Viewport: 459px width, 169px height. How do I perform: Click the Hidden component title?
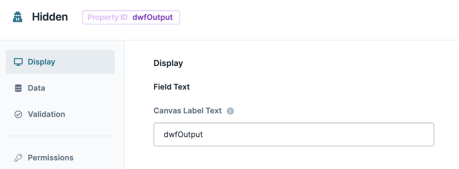(x=50, y=17)
